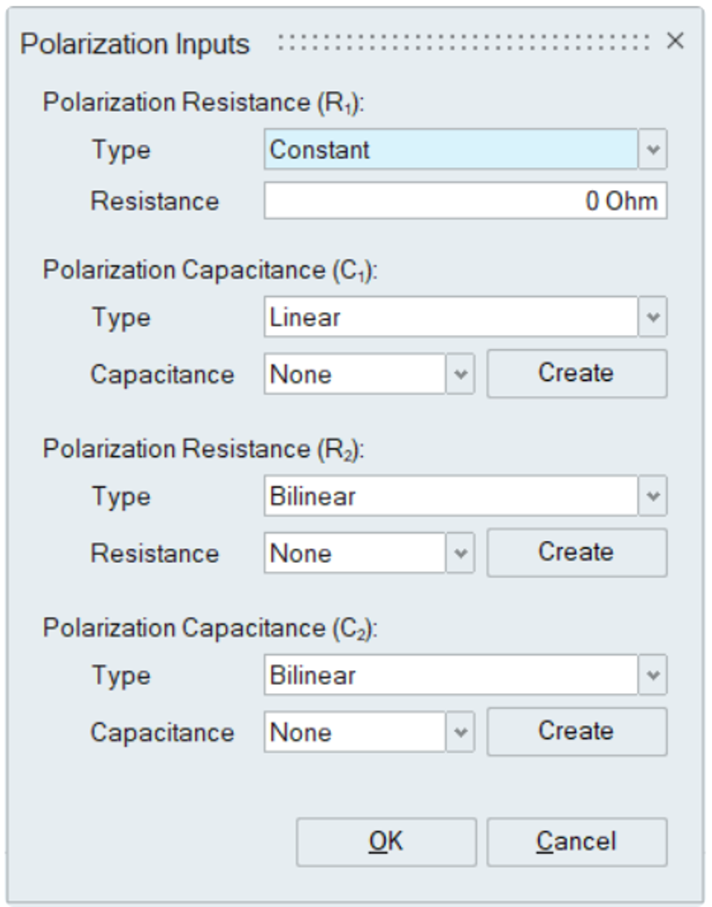Click Create button for C1 capacitance
Viewport: 712px width, 907px height.
tap(576, 373)
